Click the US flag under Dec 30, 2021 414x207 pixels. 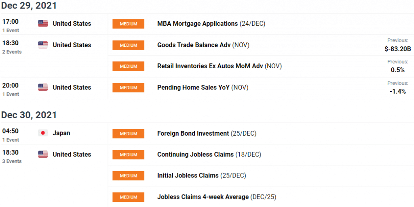pos(43,155)
